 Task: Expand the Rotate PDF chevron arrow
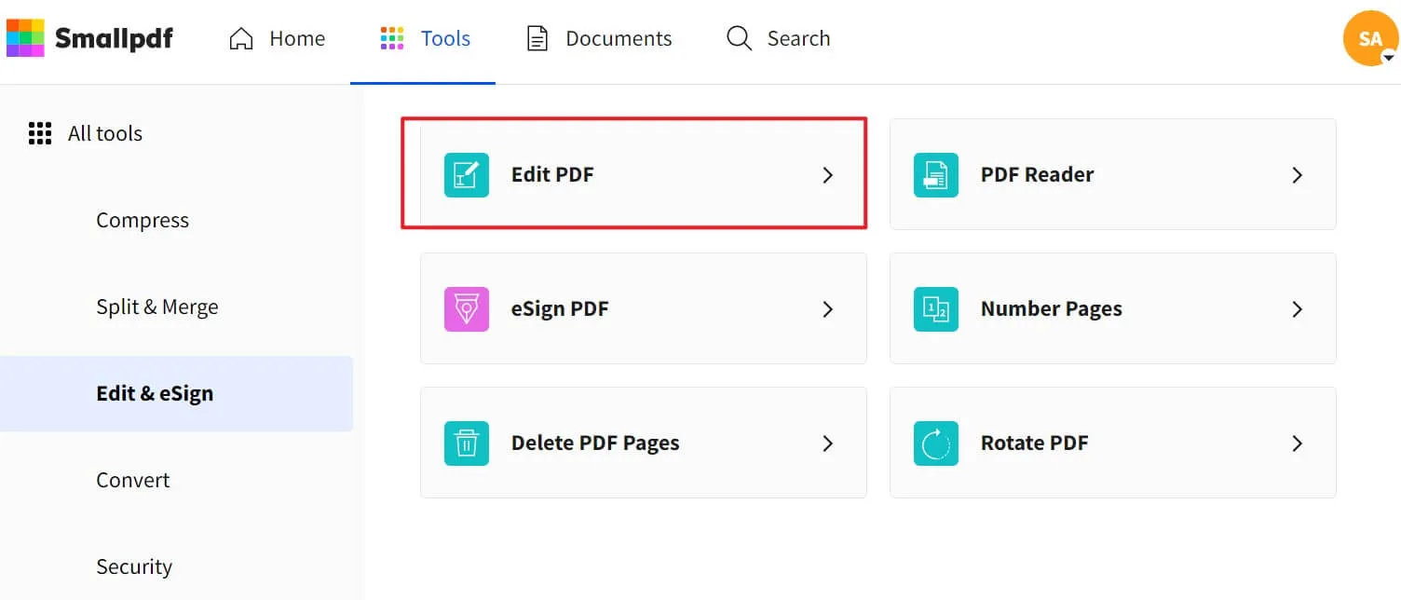1297,443
